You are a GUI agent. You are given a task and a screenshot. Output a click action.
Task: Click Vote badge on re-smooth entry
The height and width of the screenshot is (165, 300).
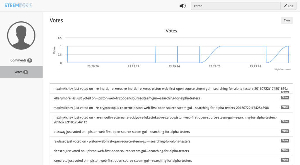(x=285, y=121)
